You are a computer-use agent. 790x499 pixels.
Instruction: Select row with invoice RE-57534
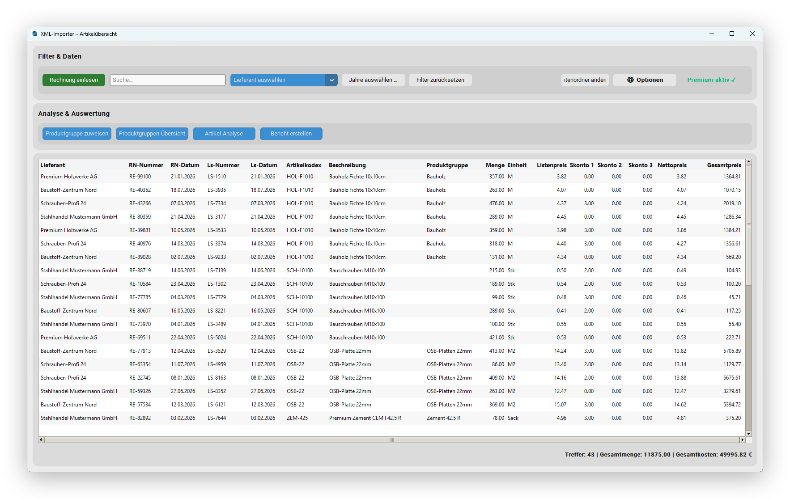click(x=391, y=405)
